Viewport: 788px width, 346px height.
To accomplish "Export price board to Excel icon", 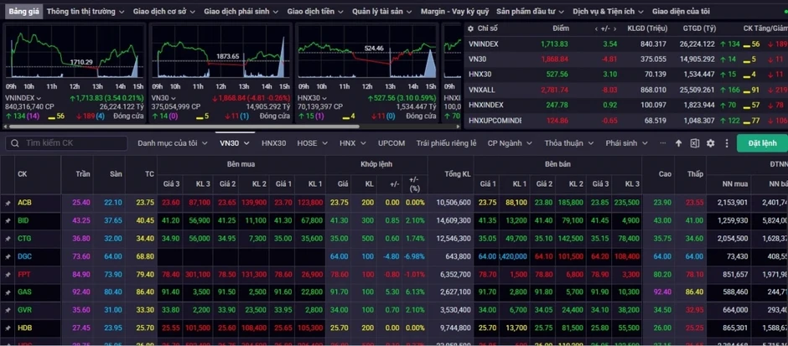I will [x=694, y=143].
